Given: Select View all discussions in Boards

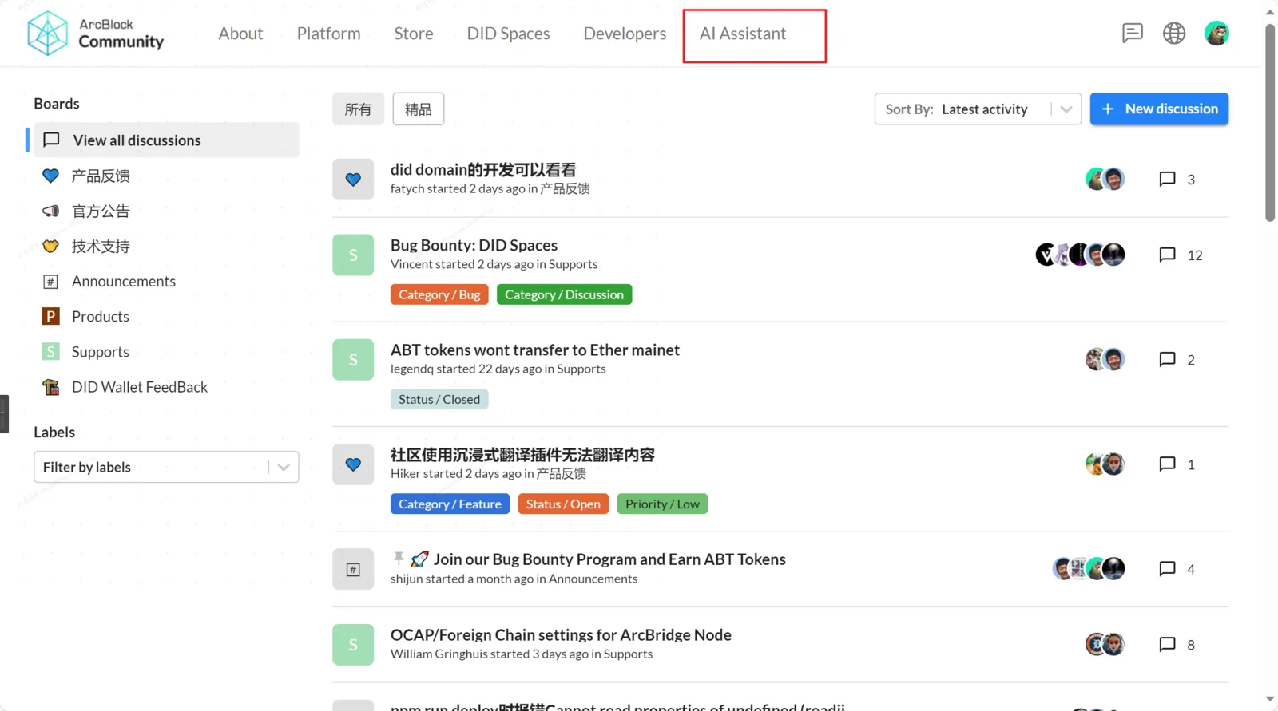Looking at the screenshot, I should coord(166,140).
